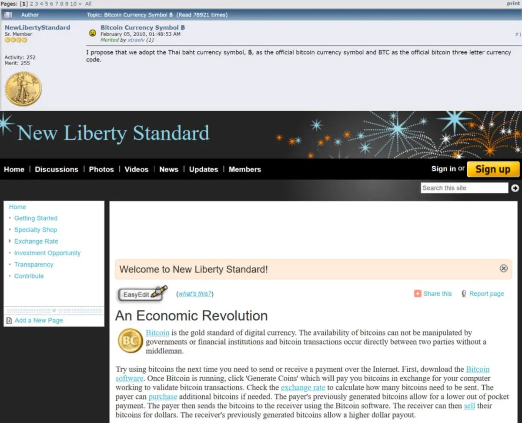Image resolution: width=522 pixels, height=423 pixels.
Task: Open the NewLibertyStandard author profile link
Action: (37, 27)
